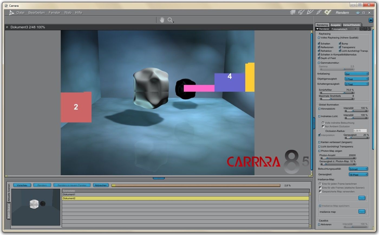The width and height of the screenshot is (379, 235).
Task: Open the Renderer Fotorealistisch dropdown
Action: [x=344, y=29]
